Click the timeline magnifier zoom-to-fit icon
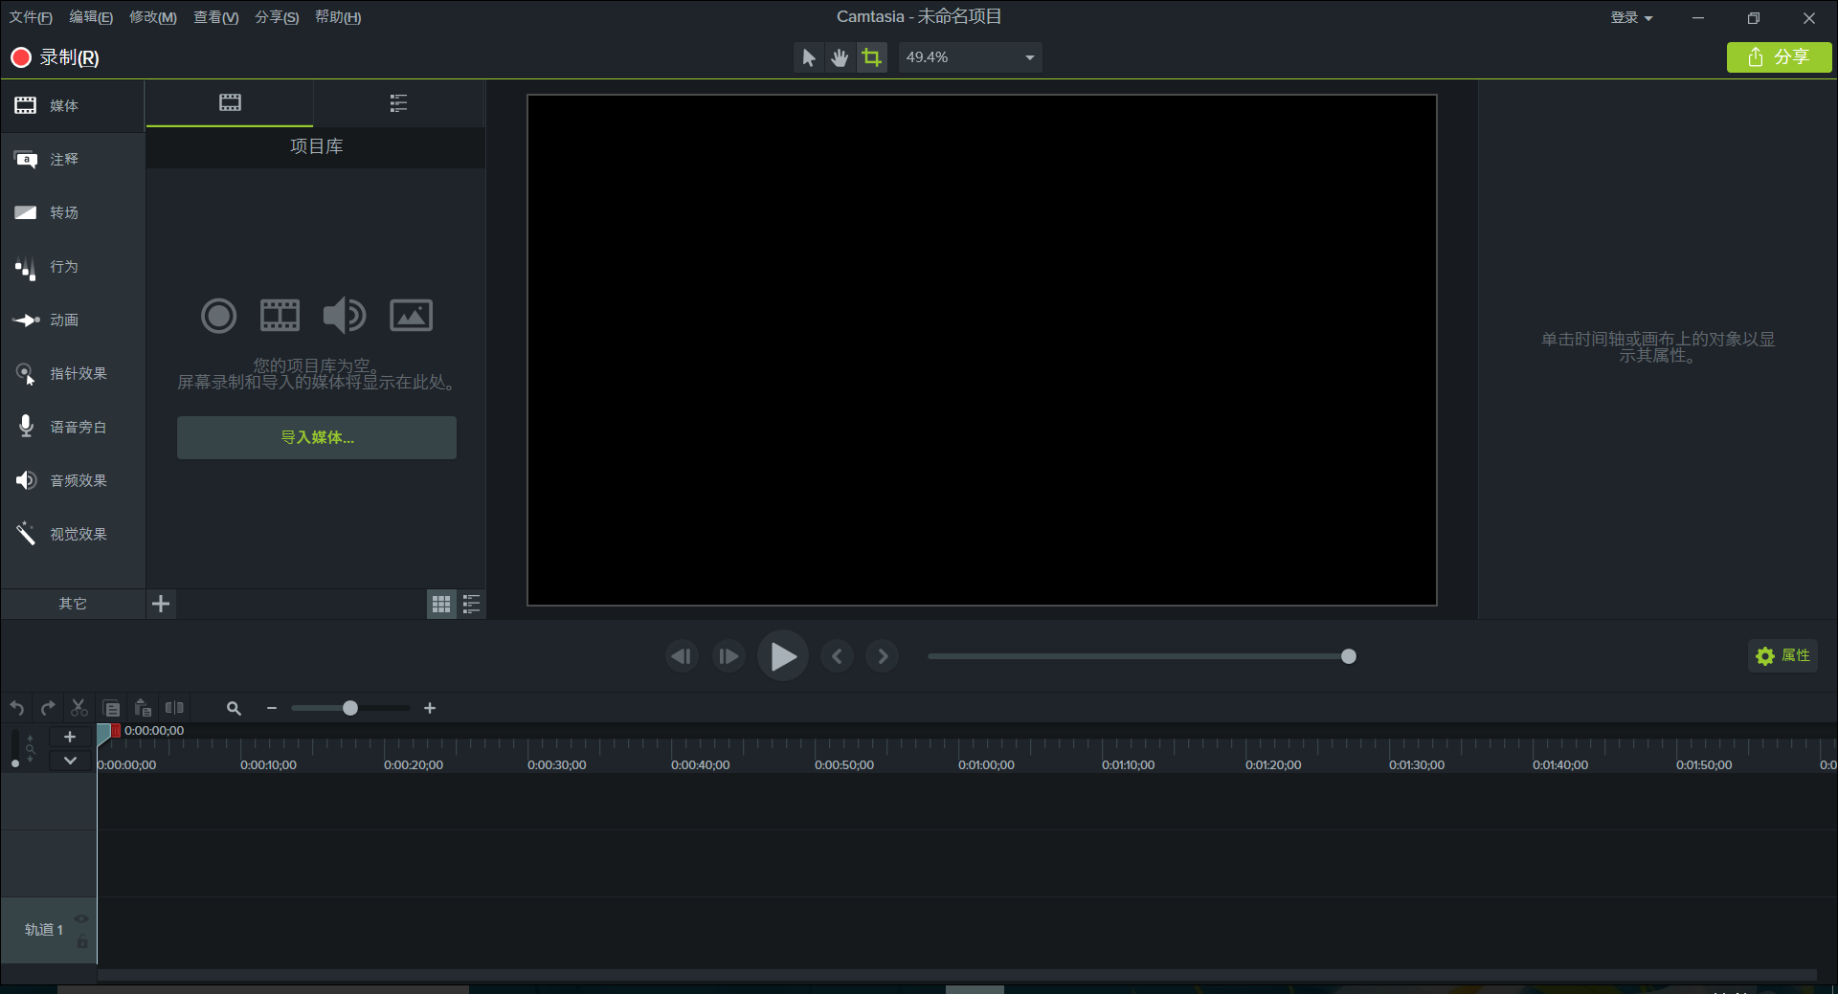This screenshot has width=1838, height=994. click(x=234, y=708)
